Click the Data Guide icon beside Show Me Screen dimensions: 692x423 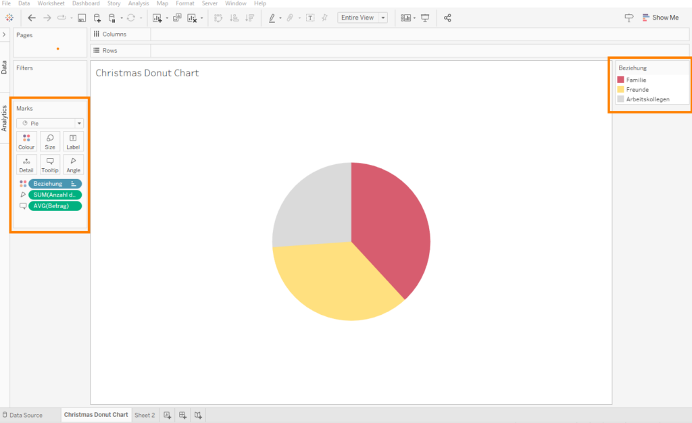click(629, 18)
